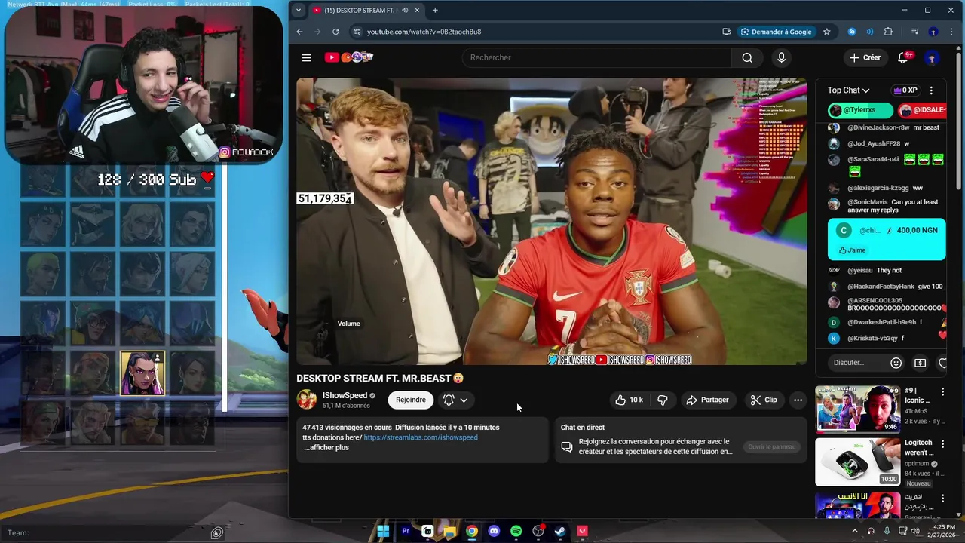This screenshot has width=965, height=543.
Task: Open ISHowSpeed channel name link
Action: pyautogui.click(x=345, y=395)
